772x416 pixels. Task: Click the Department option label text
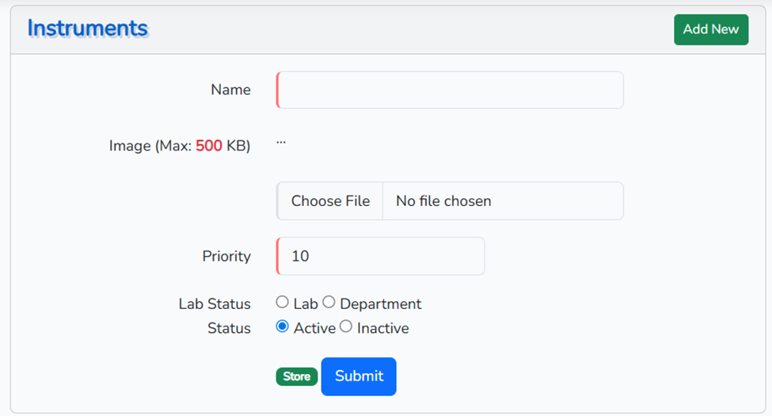pyautogui.click(x=381, y=304)
